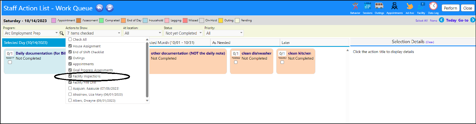
Task: Click the Clear link in Selection Details
Action: 430,42
